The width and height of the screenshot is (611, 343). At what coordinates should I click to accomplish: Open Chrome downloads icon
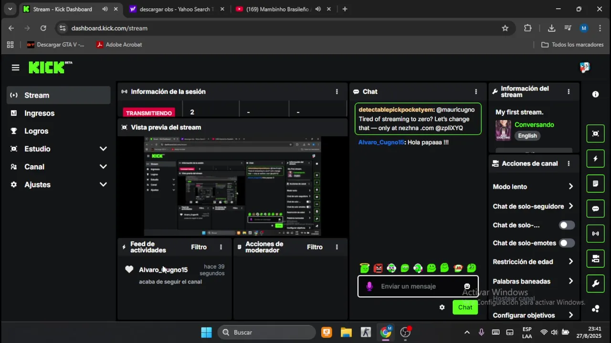click(x=551, y=28)
